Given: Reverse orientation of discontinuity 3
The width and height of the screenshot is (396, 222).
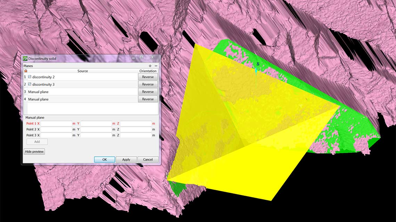Looking at the screenshot, I should [148, 84].
